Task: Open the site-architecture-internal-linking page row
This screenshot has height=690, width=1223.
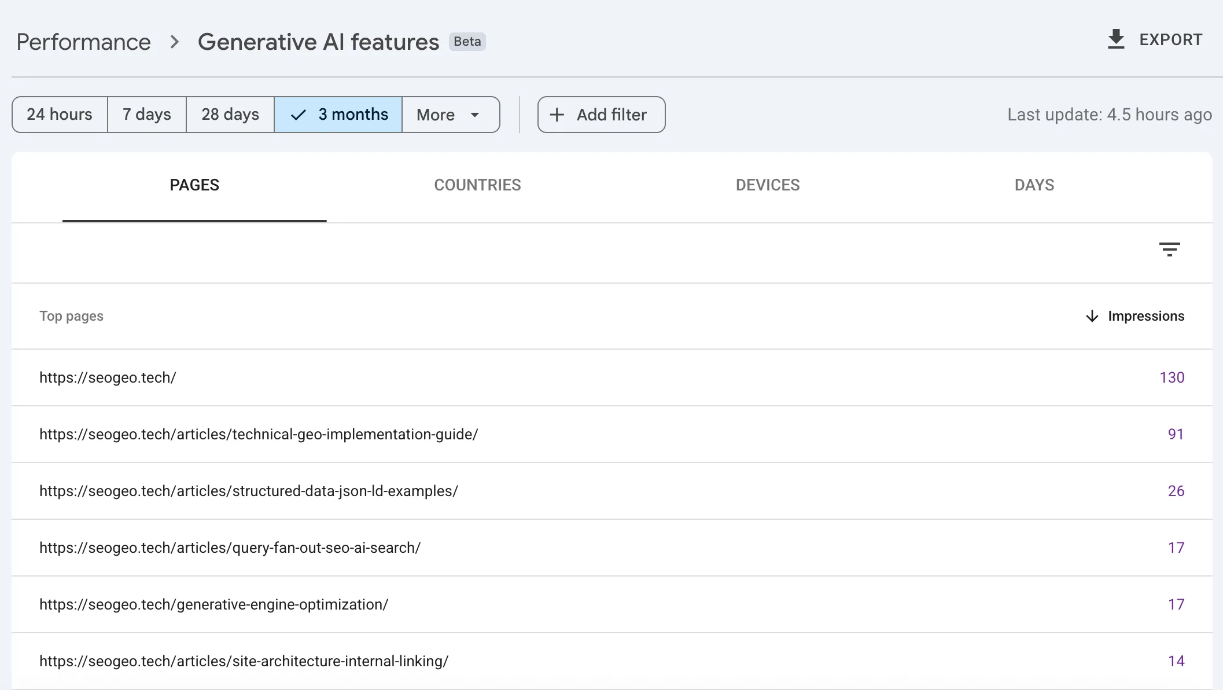Action: point(612,661)
